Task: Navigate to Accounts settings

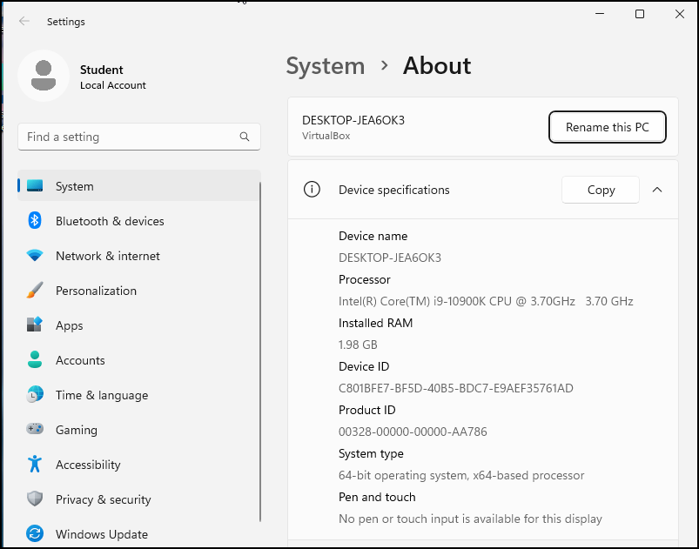Action: [x=138, y=359]
